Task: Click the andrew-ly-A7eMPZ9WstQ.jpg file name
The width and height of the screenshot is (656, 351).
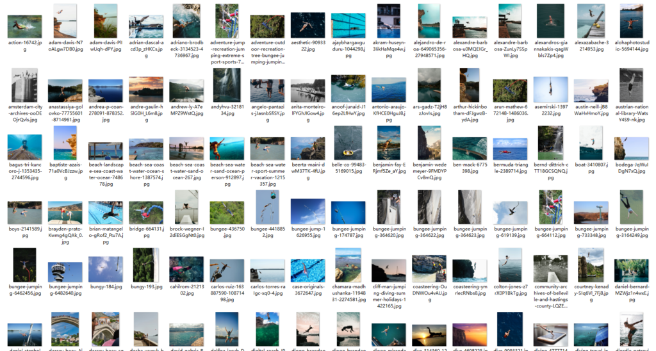Action: point(186,110)
